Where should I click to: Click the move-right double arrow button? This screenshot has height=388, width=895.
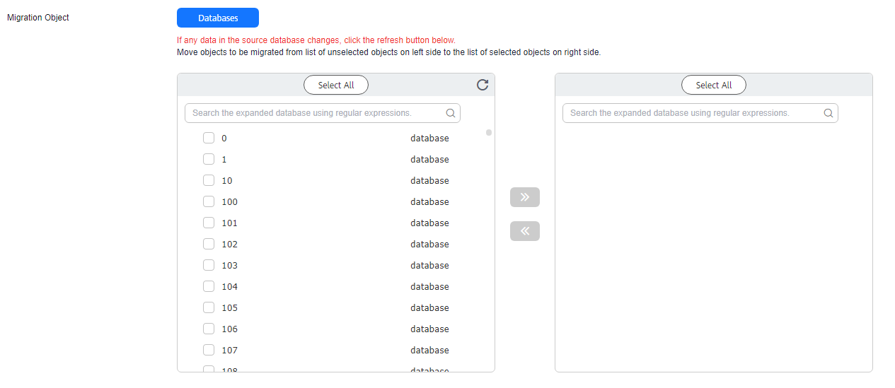click(525, 197)
